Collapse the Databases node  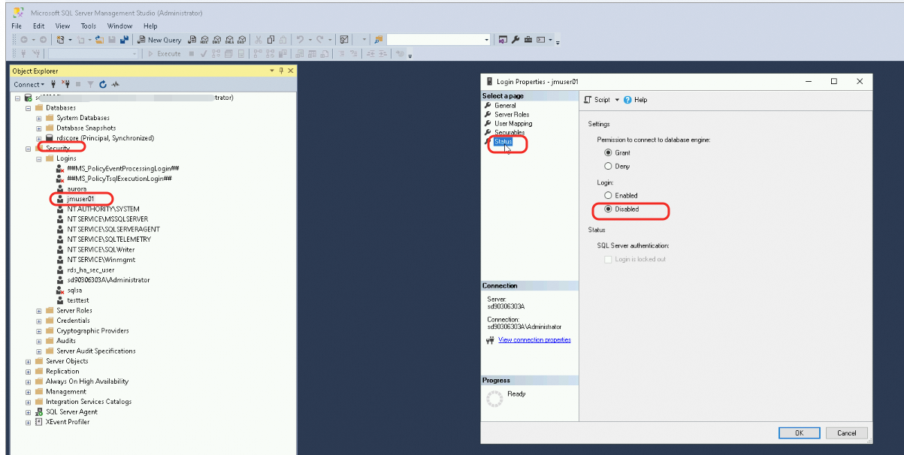[29, 108]
